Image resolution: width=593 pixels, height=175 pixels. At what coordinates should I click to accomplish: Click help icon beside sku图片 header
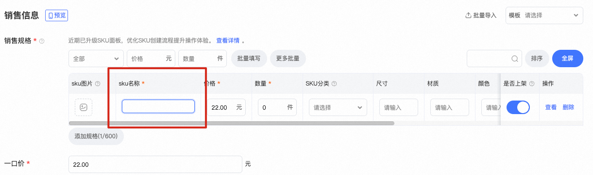98,84
